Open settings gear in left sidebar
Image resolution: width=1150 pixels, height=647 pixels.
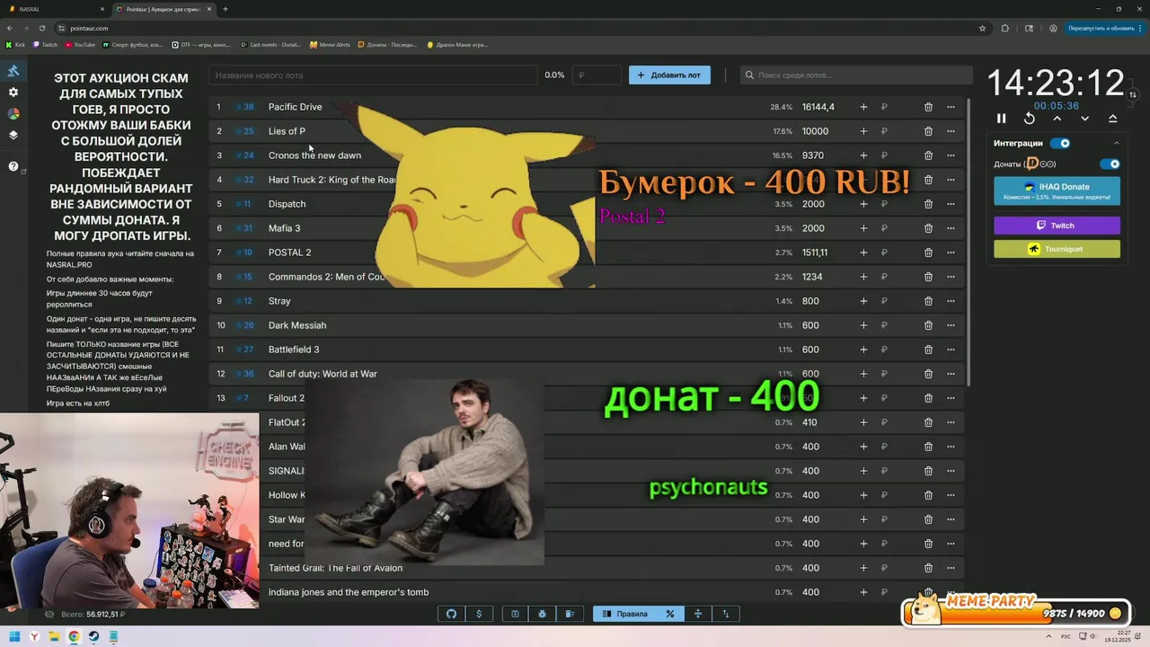(x=13, y=93)
